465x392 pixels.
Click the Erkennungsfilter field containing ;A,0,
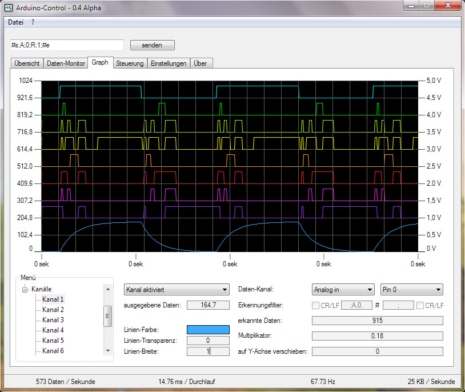point(357,305)
